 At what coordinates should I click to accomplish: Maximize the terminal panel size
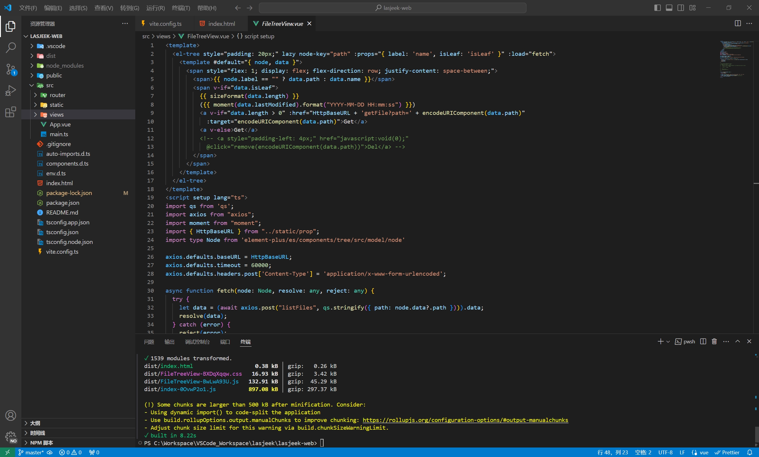pyautogui.click(x=738, y=341)
